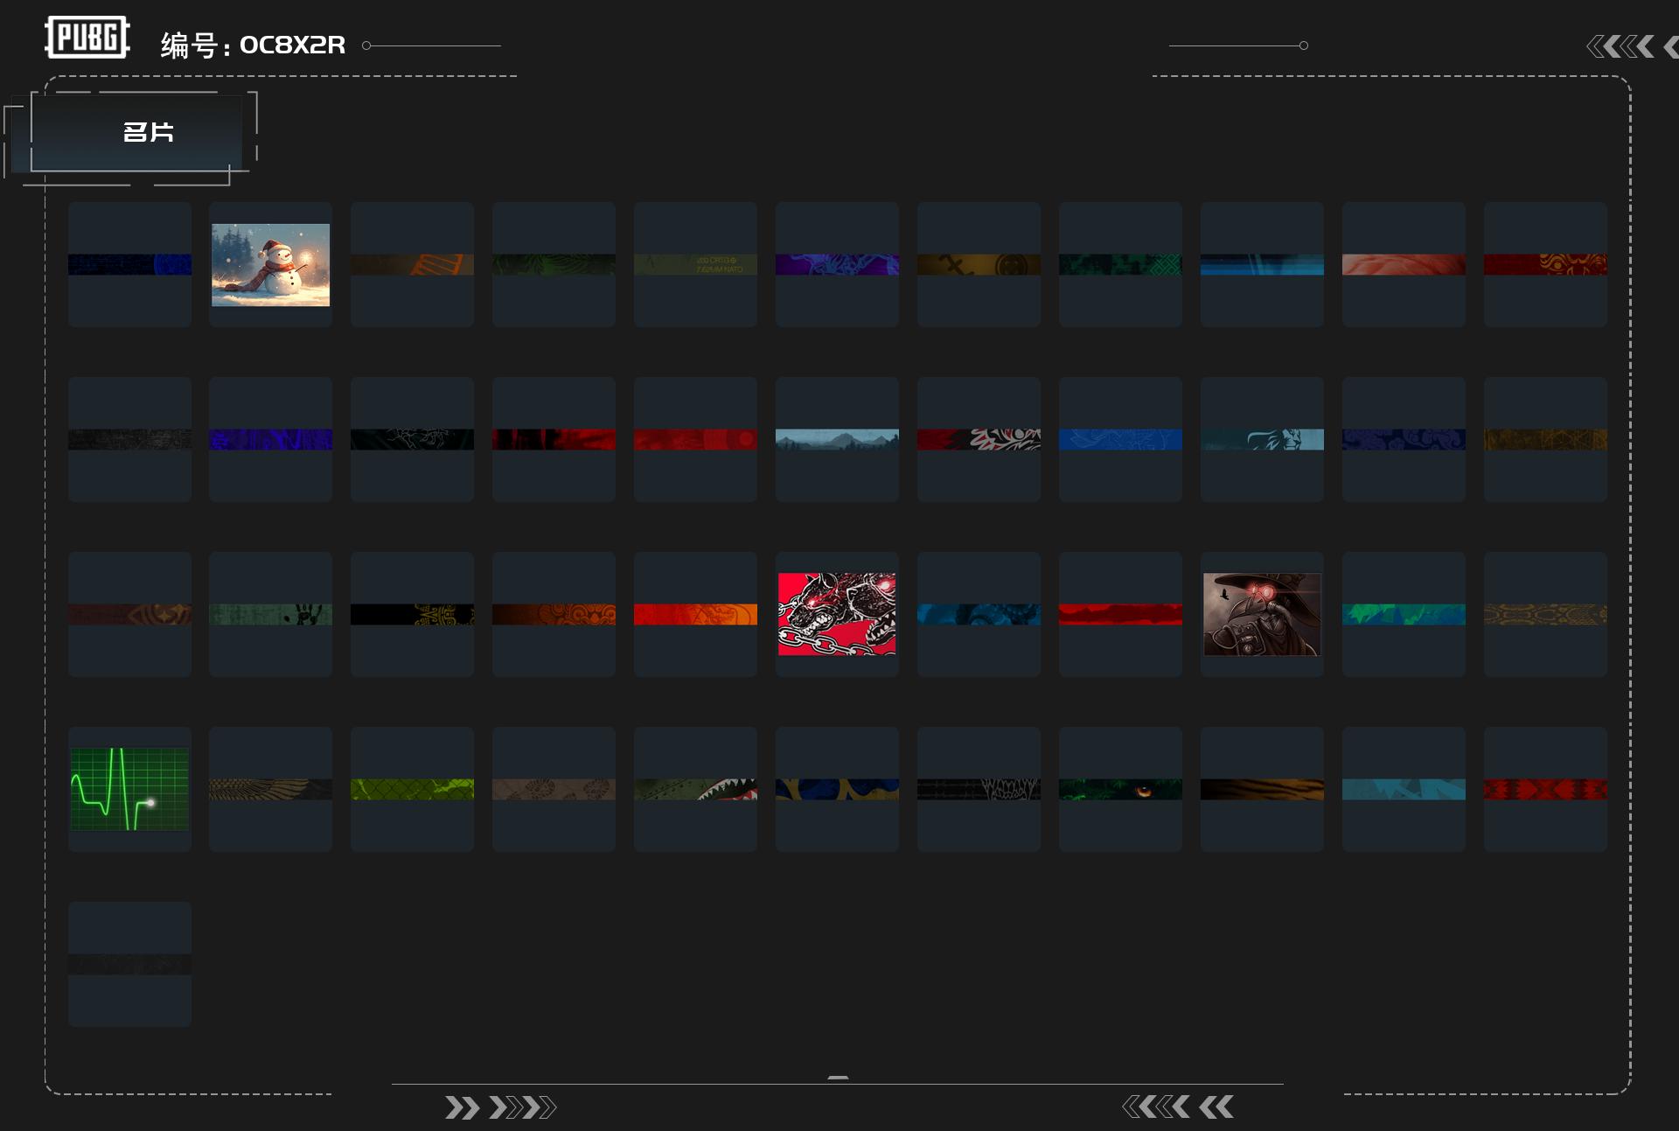Select the lone nameplate in the last row
This screenshot has width=1679, height=1131.
[x=129, y=964]
